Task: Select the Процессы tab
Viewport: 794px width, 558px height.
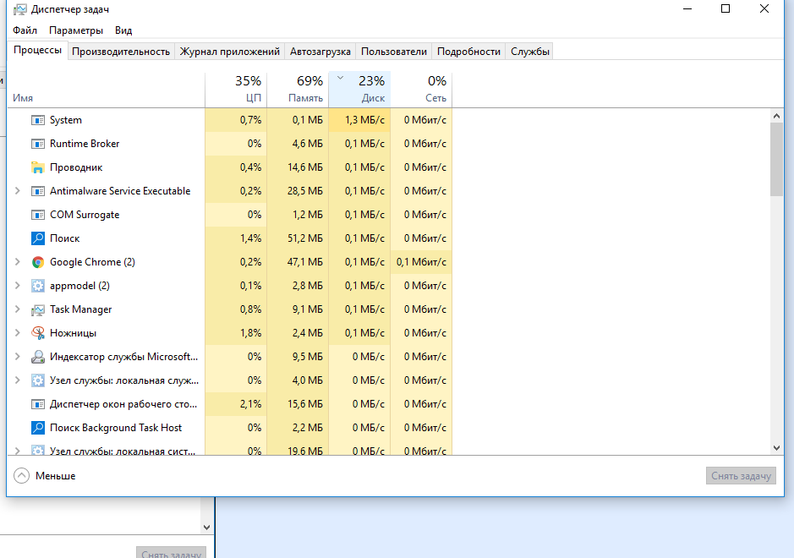Action: (37, 50)
